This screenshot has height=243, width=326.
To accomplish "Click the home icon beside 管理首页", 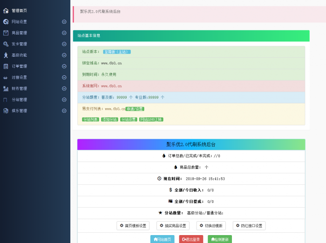I will tap(6, 11).
